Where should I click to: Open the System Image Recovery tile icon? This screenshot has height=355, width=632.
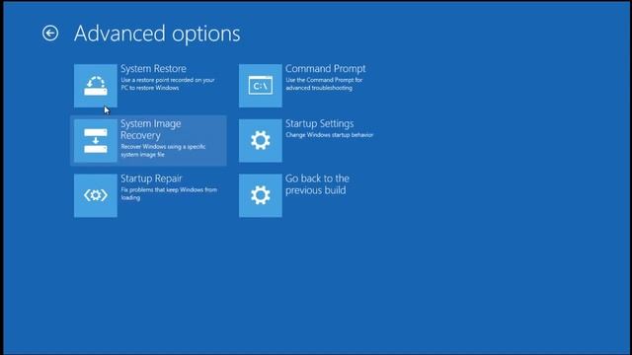[x=96, y=140]
